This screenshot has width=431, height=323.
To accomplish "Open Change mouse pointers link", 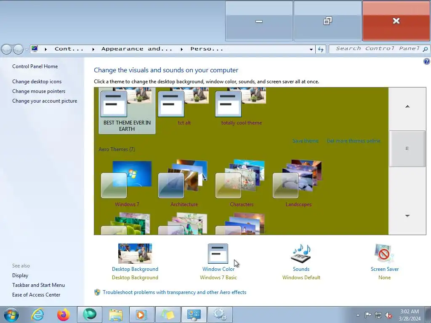I will 39,91.
